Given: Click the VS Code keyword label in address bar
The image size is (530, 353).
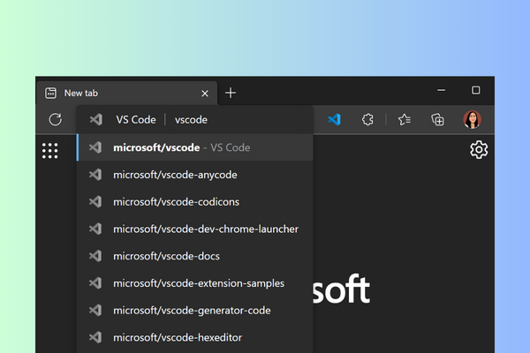Looking at the screenshot, I should click(136, 120).
